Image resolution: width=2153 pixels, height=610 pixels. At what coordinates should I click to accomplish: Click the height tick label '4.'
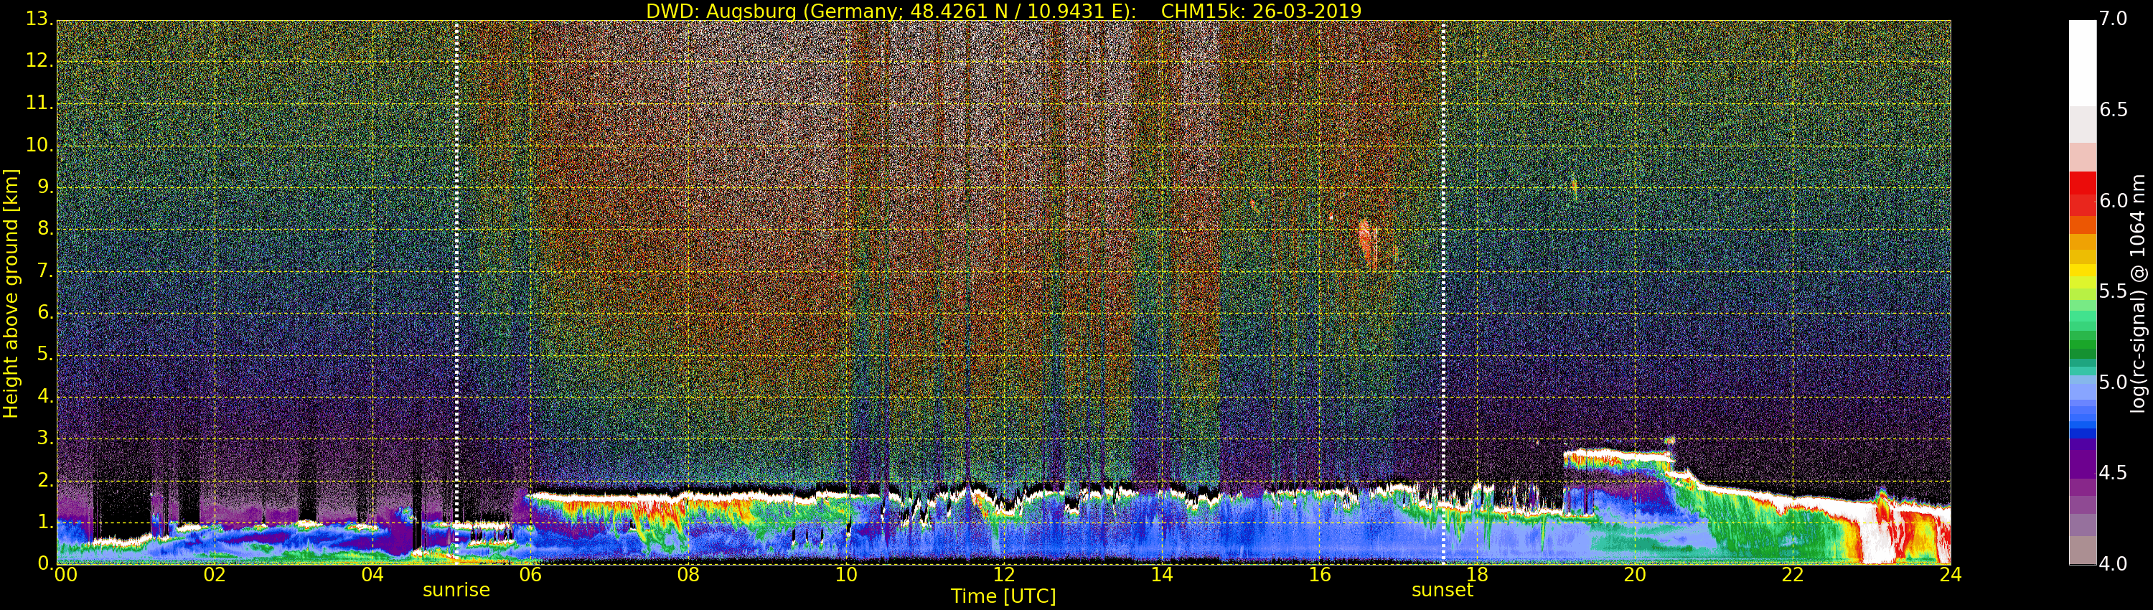point(45,396)
